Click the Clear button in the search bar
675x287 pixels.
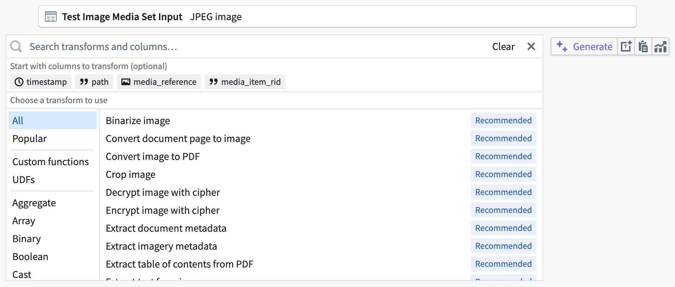pyautogui.click(x=503, y=47)
